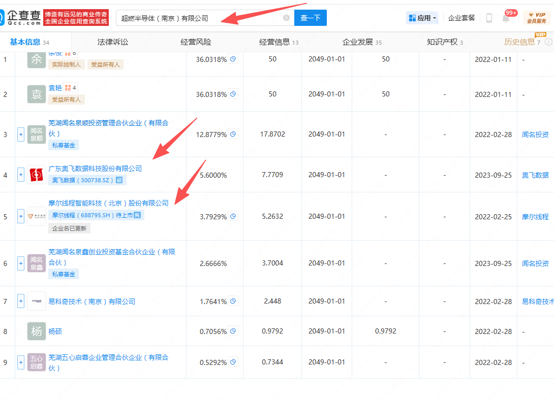This screenshot has height=401, width=554.
Task: Open 企业套餐 link
Action: click(x=461, y=18)
